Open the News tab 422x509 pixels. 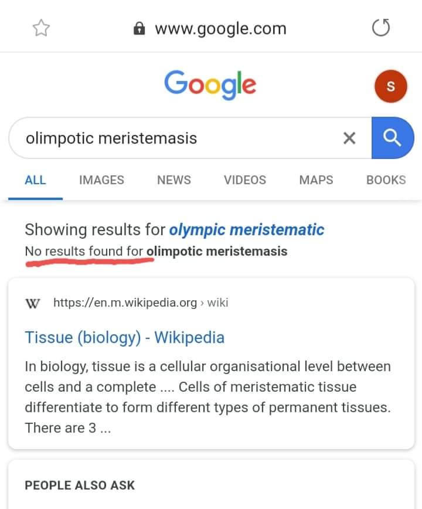pos(174,180)
